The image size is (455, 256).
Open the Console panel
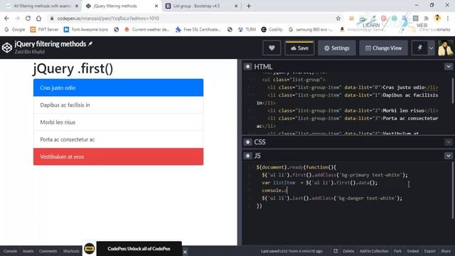click(10, 251)
